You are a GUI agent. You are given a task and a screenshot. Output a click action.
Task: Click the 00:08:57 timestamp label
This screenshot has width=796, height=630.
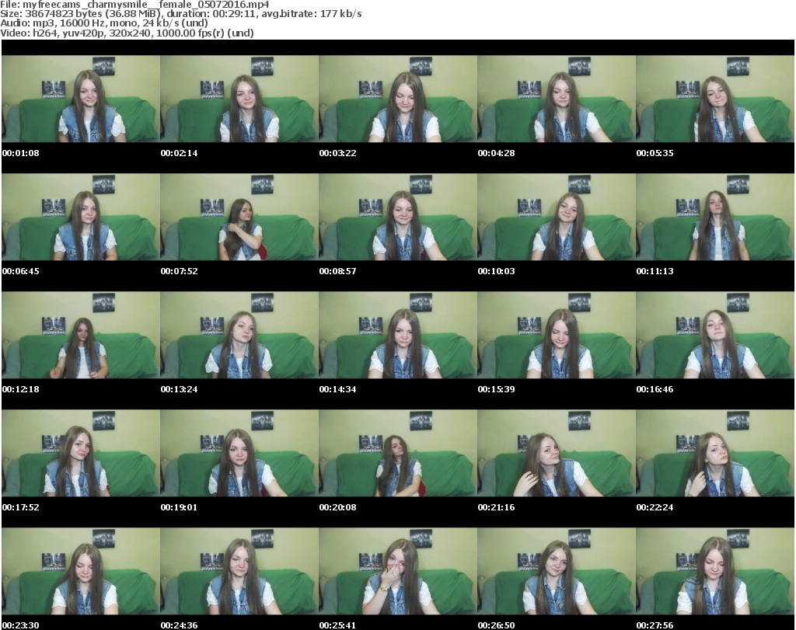click(337, 271)
